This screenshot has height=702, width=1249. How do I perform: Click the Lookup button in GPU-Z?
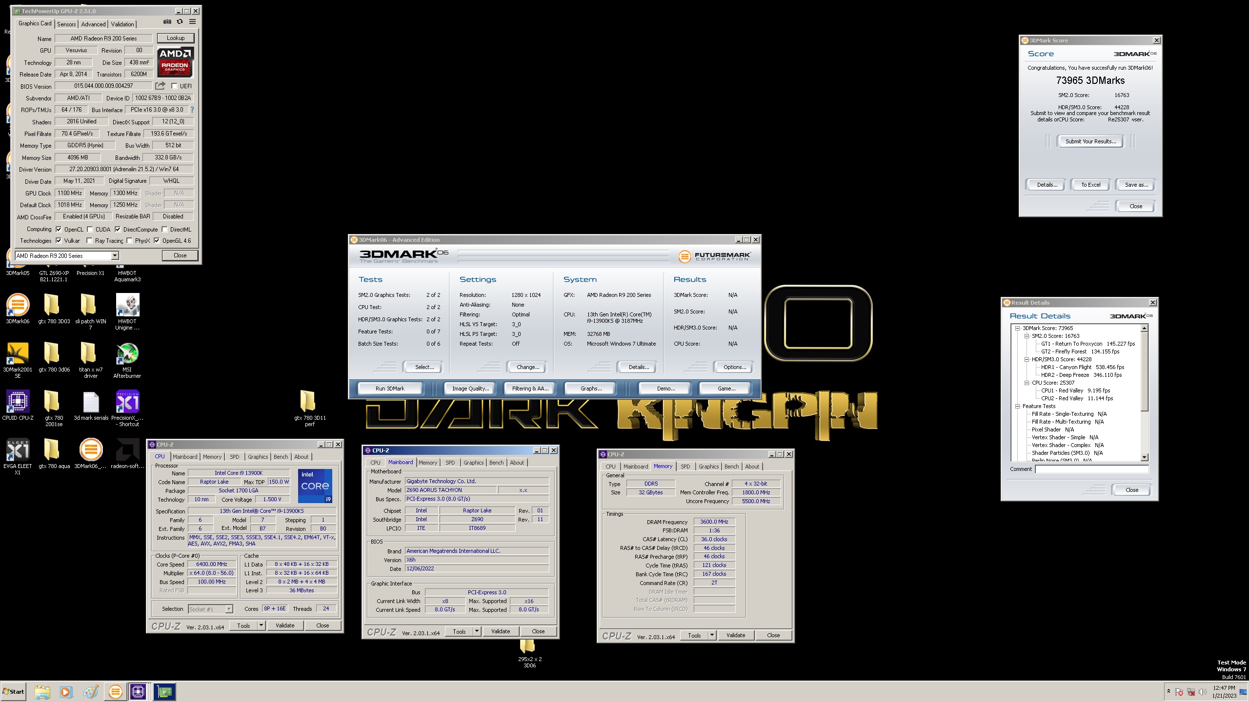[176, 38]
